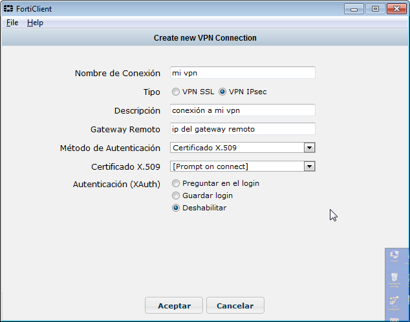Open the File menu
Image resolution: width=410 pixels, height=322 pixels.
12,23
